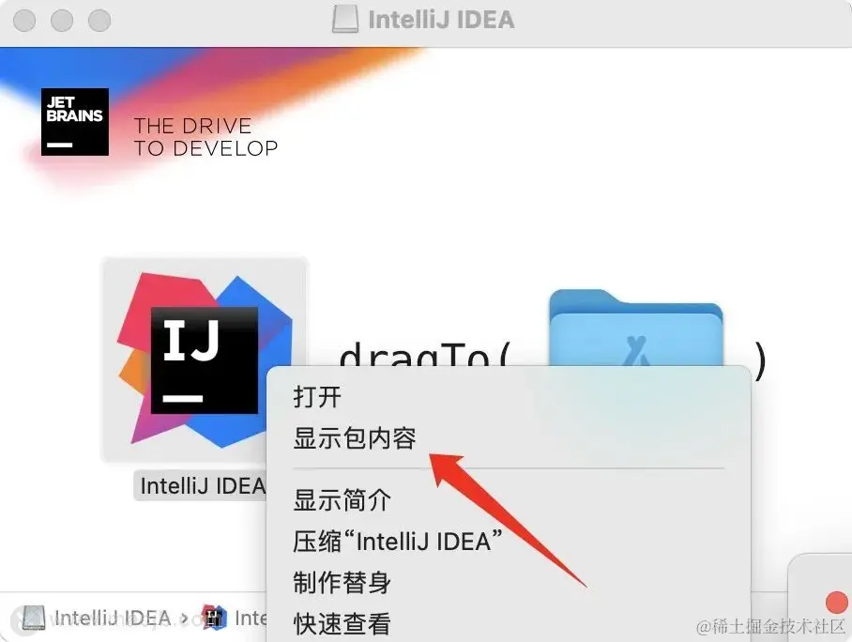852x642 pixels.
Task: Select the IntelliJ IDEA app icon
Action: (205, 359)
